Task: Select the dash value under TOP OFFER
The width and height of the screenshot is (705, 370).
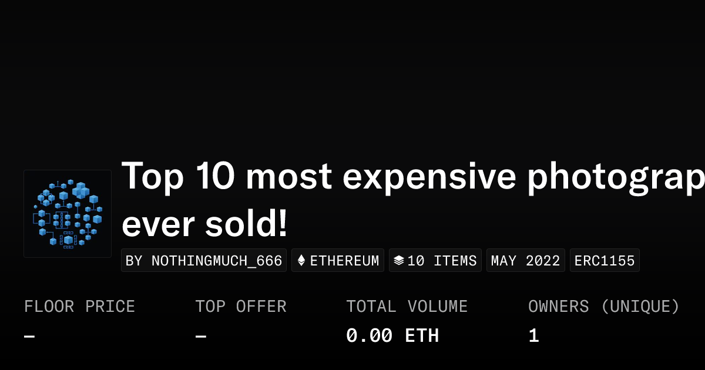Action: pyautogui.click(x=201, y=337)
